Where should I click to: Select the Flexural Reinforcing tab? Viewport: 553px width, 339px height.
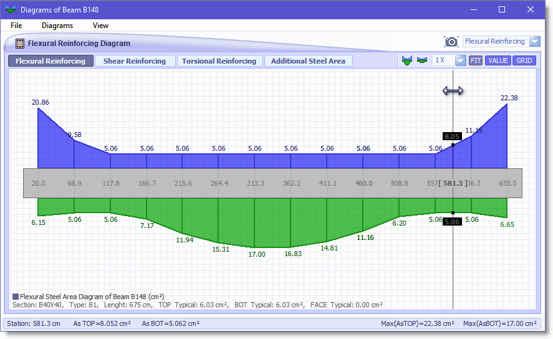(50, 61)
